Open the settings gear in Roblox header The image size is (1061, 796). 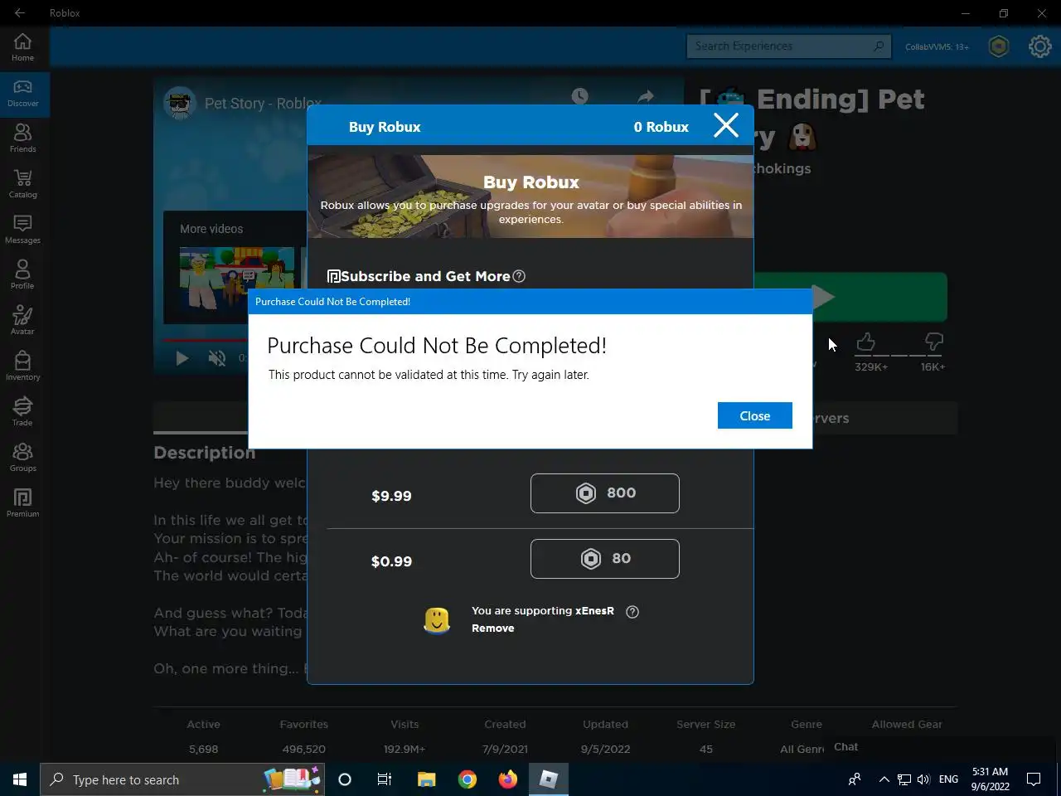(1039, 46)
